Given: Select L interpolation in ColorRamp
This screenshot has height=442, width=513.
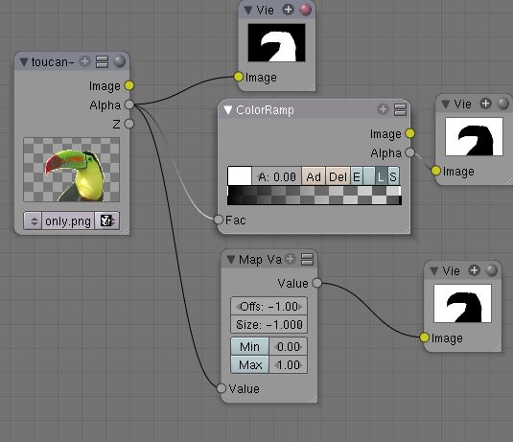Looking at the screenshot, I should point(381,176).
